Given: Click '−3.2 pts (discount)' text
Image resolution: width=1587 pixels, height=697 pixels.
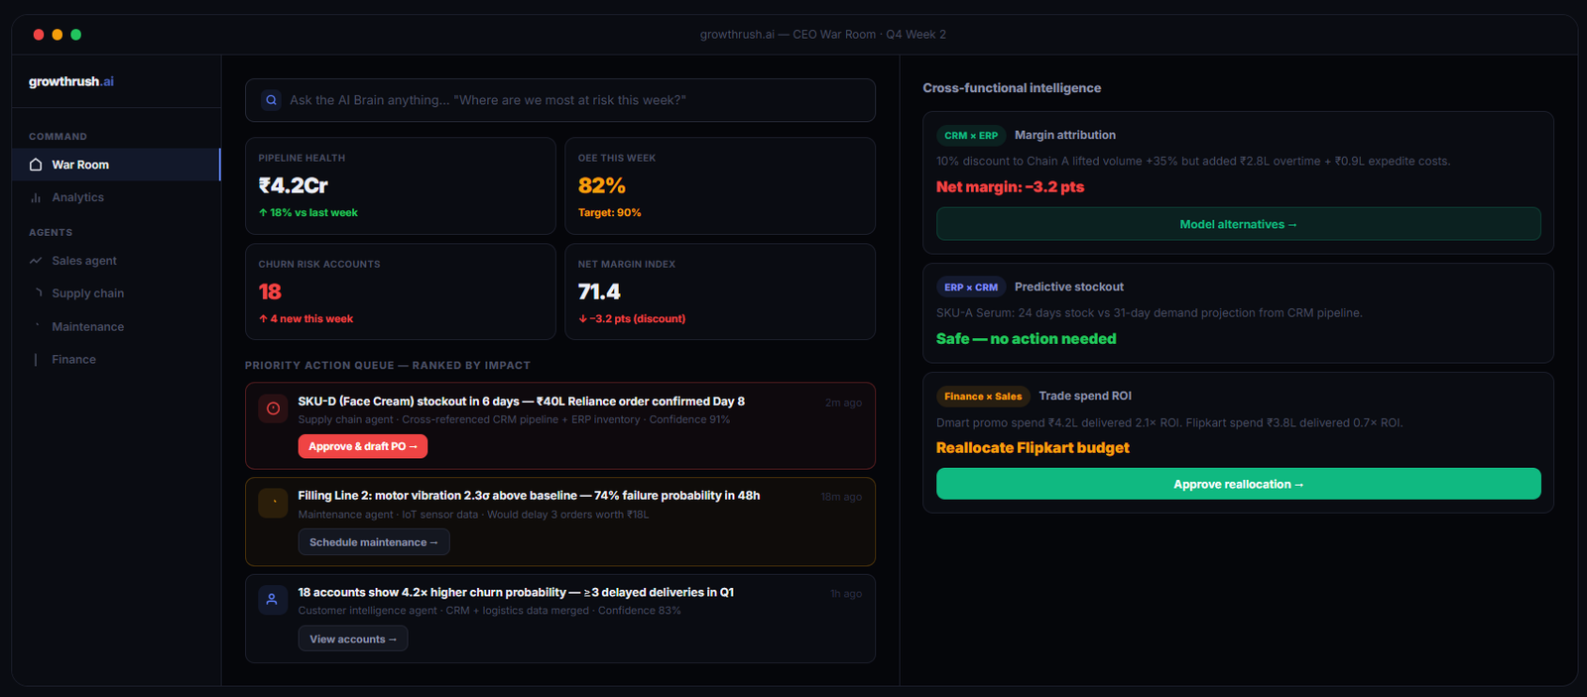Looking at the screenshot, I should coord(632,318).
